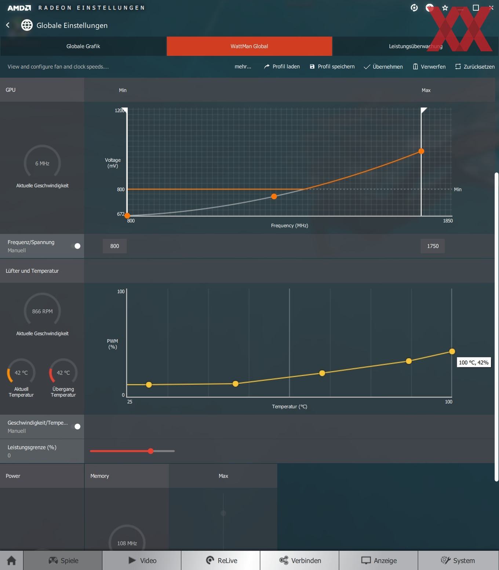The height and width of the screenshot is (570, 499).
Task: Select the fan curve point at 100 °C
Action: [452, 351]
